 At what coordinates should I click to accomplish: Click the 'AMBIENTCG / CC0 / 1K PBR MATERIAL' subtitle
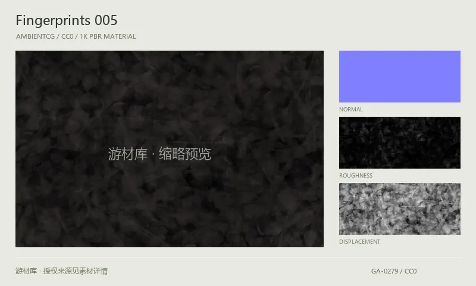click(76, 36)
